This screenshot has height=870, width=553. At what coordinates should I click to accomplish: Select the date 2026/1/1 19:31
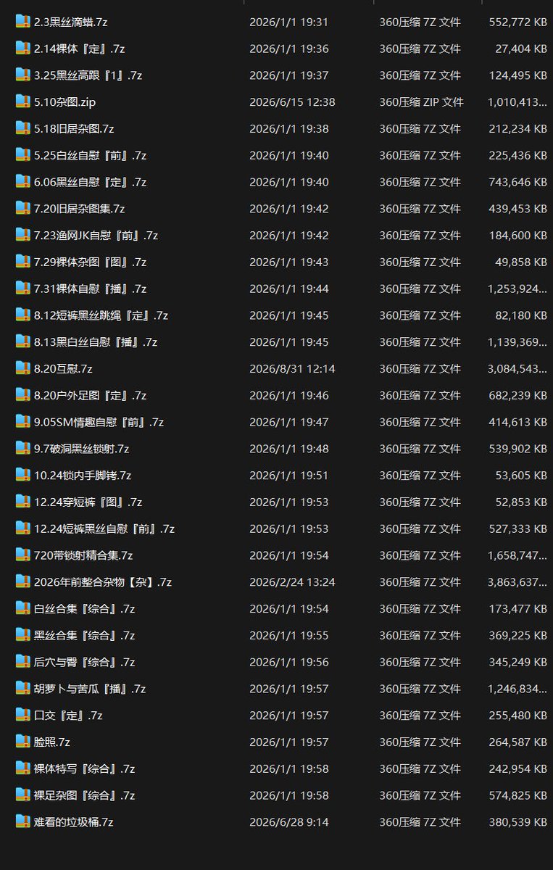(289, 22)
